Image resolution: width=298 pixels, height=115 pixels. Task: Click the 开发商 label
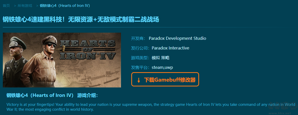pyautogui.click(x=138, y=38)
